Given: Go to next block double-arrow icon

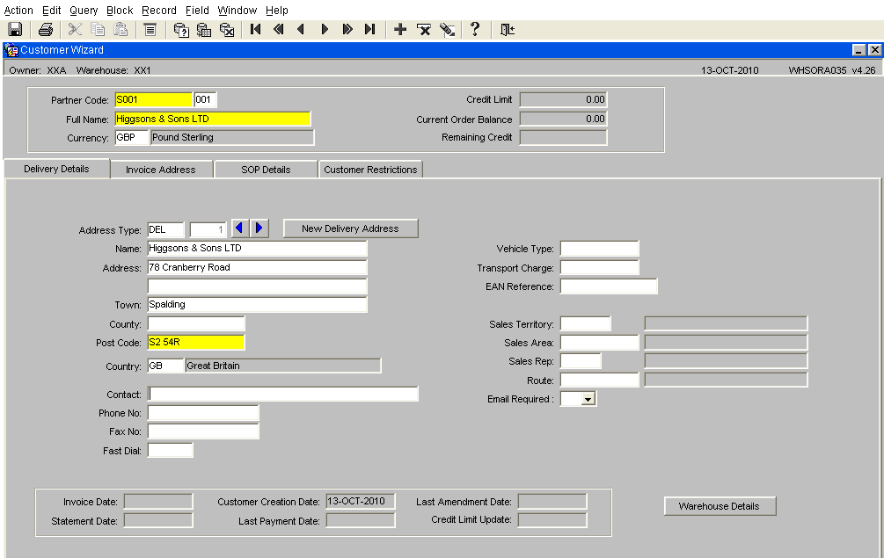Looking at the screenshot, I should [347, 29].
